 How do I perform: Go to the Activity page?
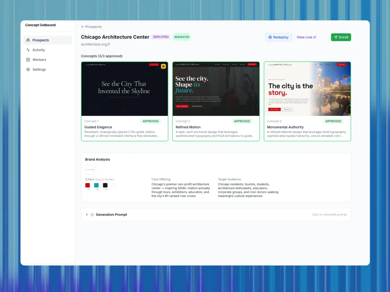48,50
